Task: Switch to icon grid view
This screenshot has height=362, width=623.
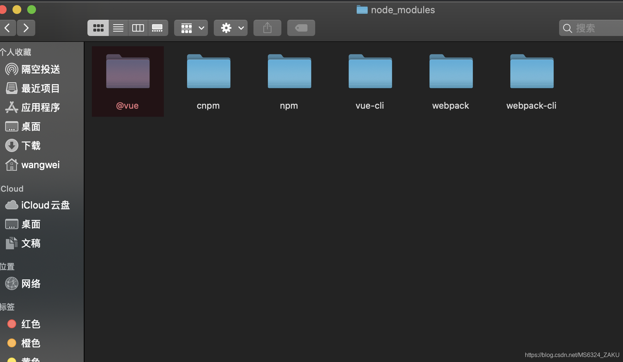Action: (98, 28)
